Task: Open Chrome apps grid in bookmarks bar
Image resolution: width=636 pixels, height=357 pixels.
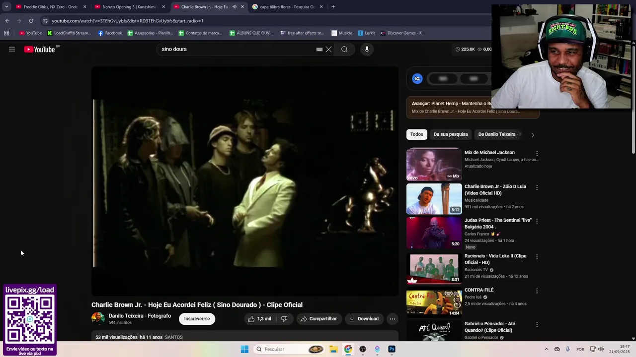Action: tap(6, 33)
